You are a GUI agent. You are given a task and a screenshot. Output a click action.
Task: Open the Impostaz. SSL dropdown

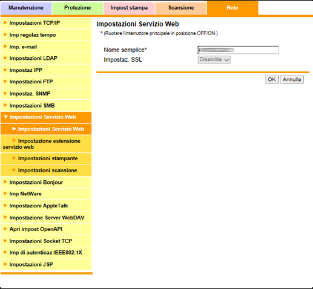[x=214, y=60]
